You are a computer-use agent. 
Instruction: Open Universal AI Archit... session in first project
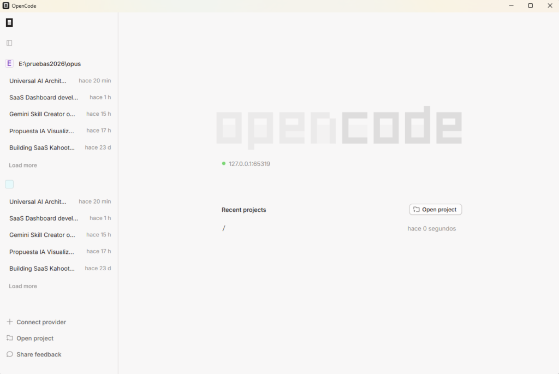[x=38, y=81]
